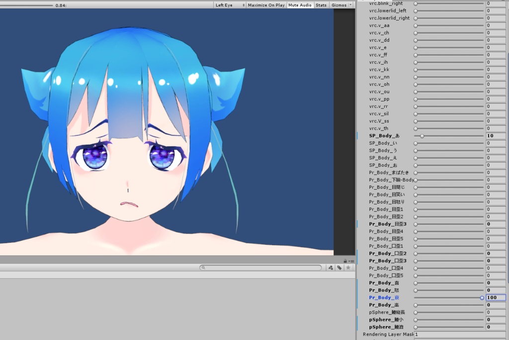This screenshot has width=509, height=340.
Task: Click the vrc.v_aa value field
Action: pos(496,25)
